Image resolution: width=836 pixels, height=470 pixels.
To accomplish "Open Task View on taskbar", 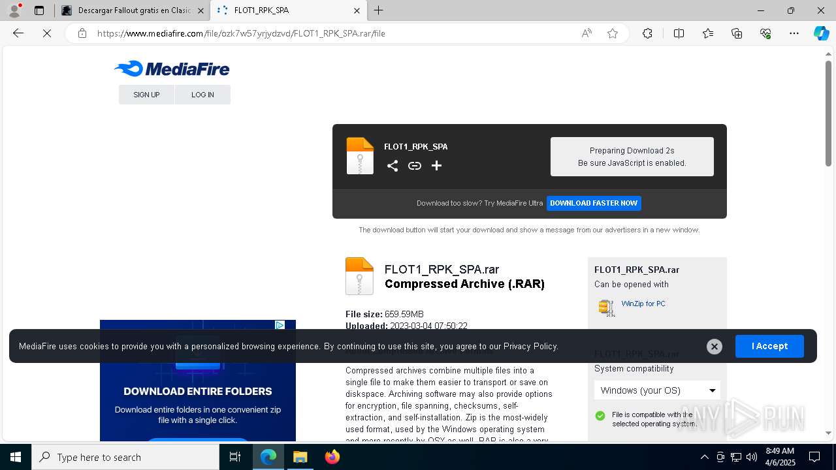I will click(x=235, y=457).
